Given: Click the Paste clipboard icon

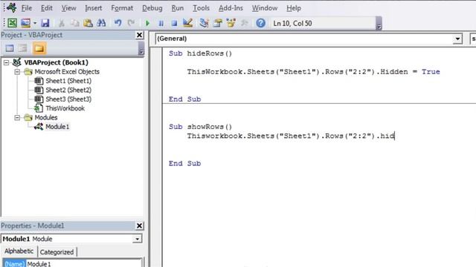Looking at the screenshot, I should click(x=88, y=23).
